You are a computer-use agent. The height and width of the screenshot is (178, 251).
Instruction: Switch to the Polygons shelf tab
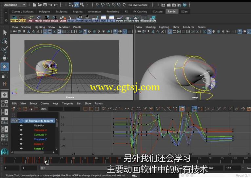(45, 11)
